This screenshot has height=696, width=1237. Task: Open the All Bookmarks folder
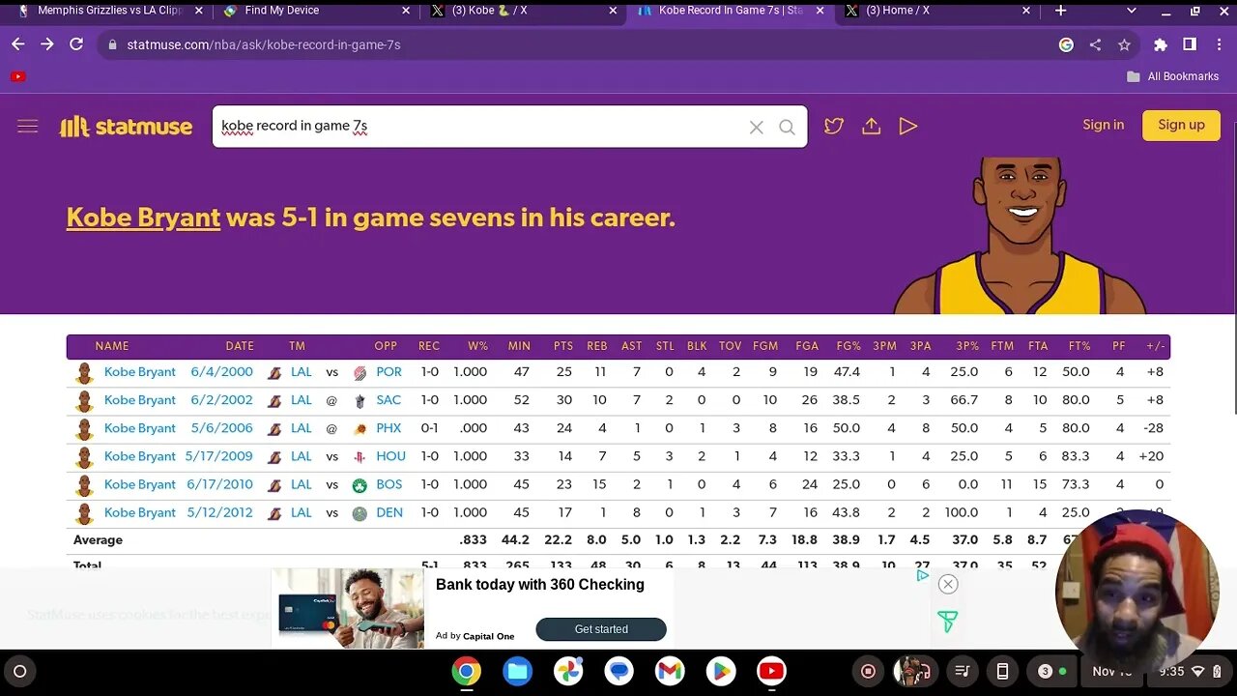pyautogui.click(x=1172, y=76)
